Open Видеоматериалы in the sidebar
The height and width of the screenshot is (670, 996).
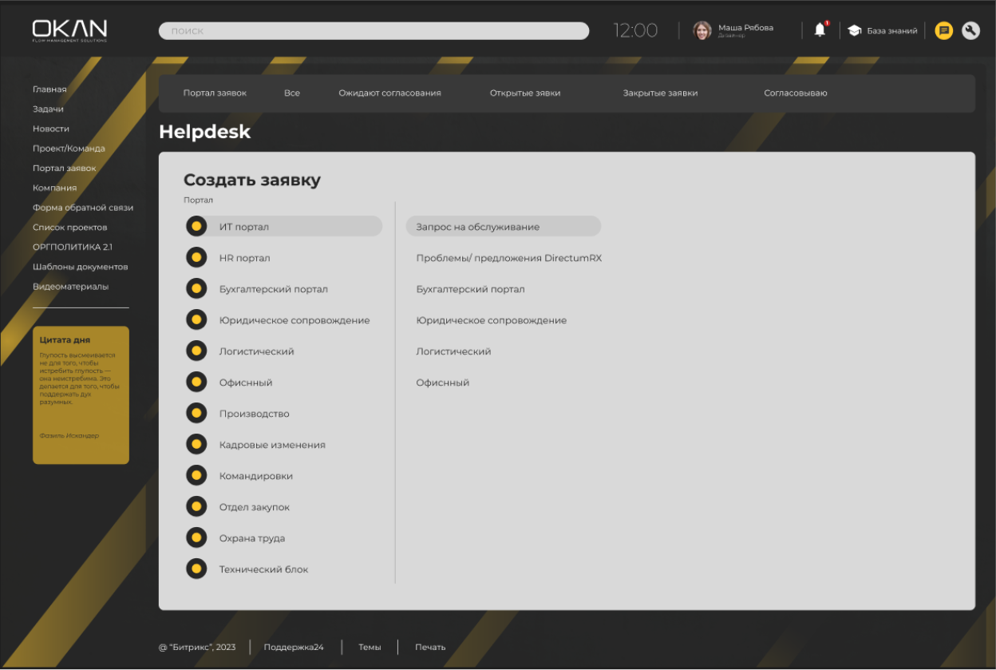(71, 287)
